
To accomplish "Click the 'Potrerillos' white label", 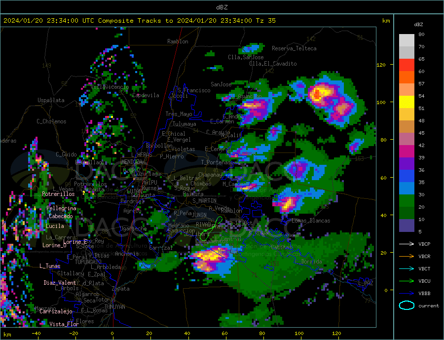I will [x=58, y=194].
